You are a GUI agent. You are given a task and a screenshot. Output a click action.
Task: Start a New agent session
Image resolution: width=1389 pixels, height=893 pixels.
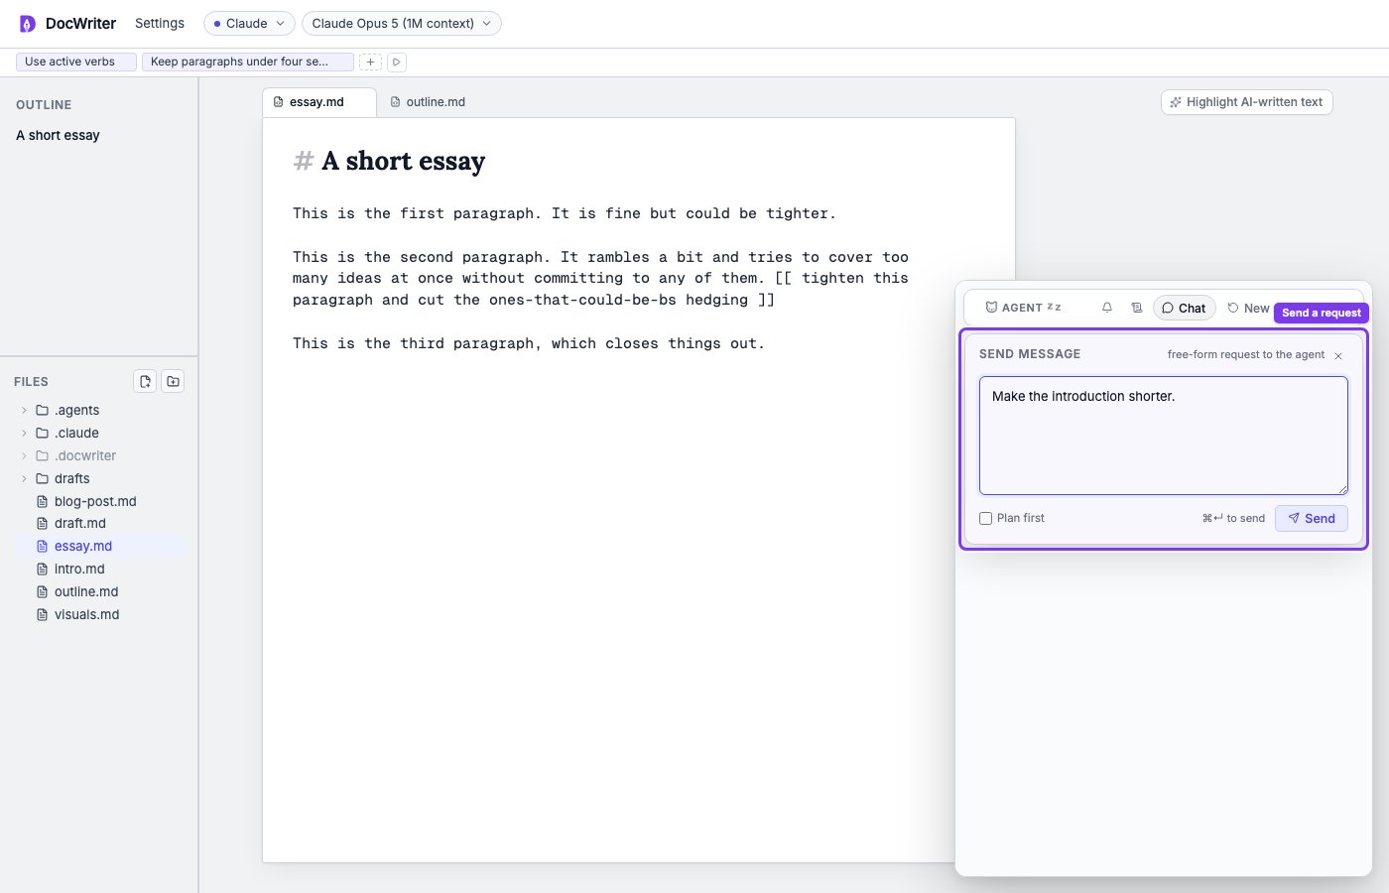pyautogui.click(x=1248, y=308)
